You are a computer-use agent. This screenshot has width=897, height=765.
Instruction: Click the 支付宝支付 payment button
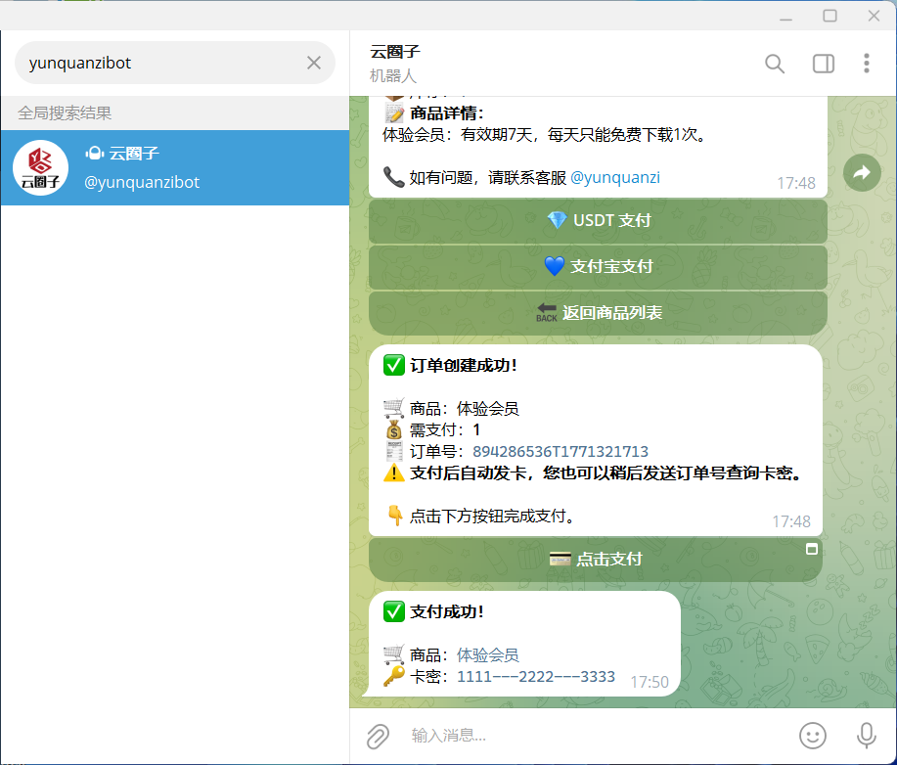598,267
